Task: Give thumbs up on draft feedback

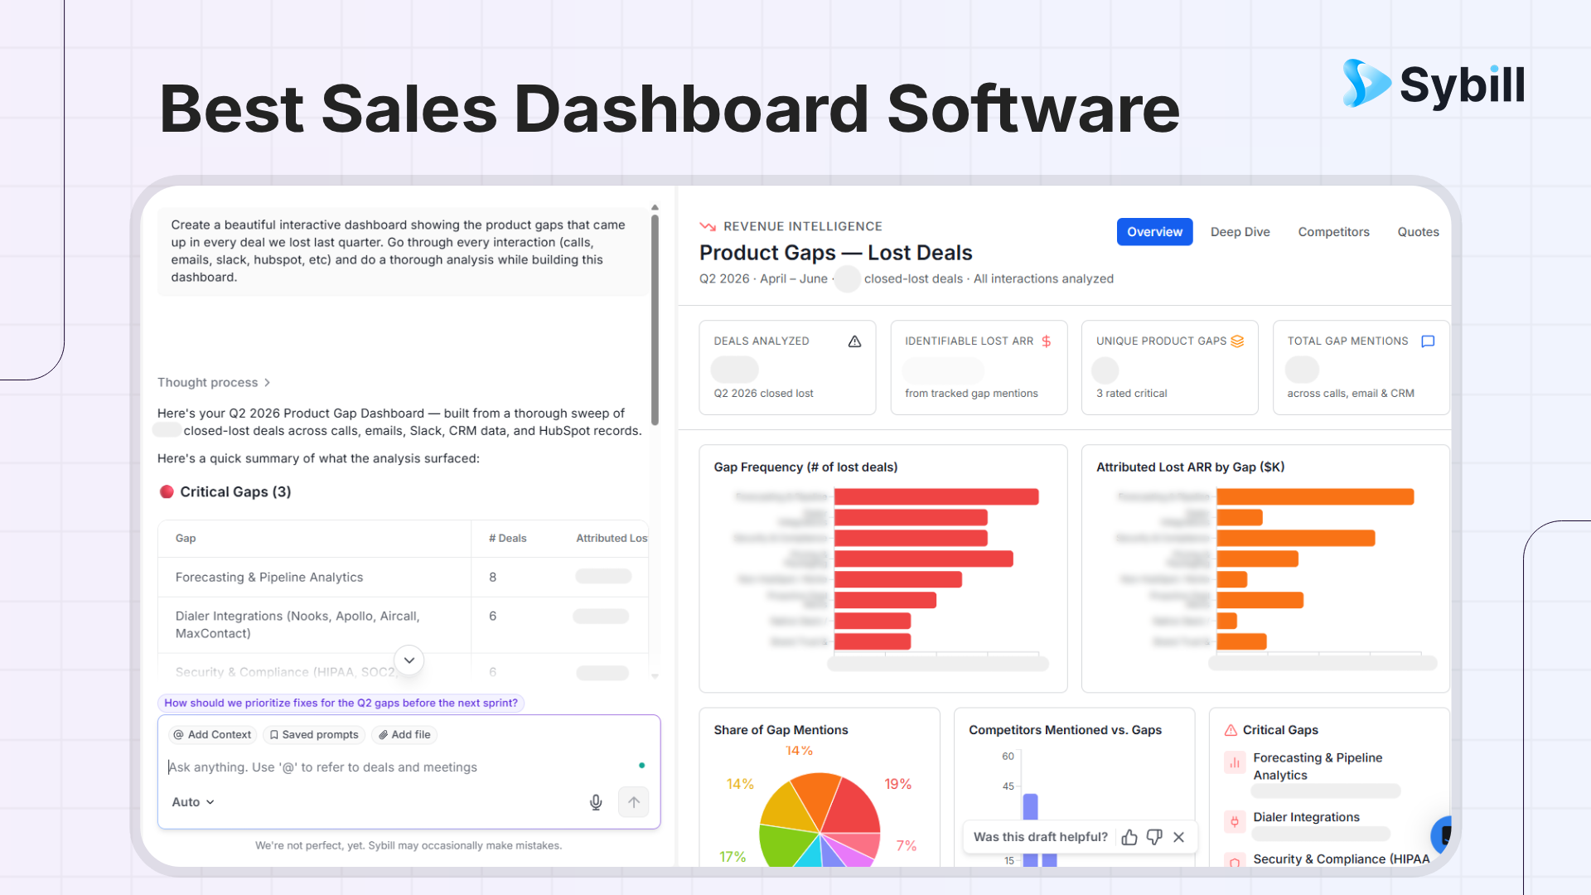Action: tap(1129, 837)
